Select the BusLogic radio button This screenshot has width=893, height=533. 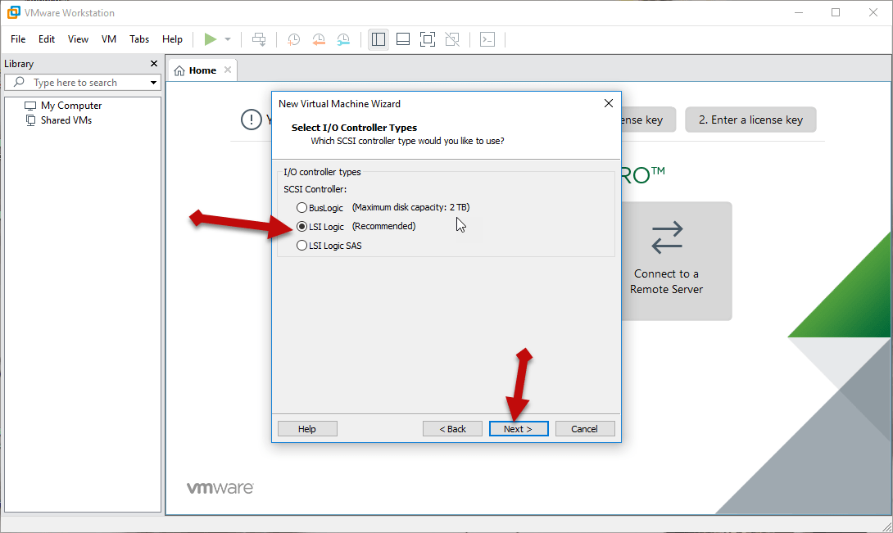(302, 207)
